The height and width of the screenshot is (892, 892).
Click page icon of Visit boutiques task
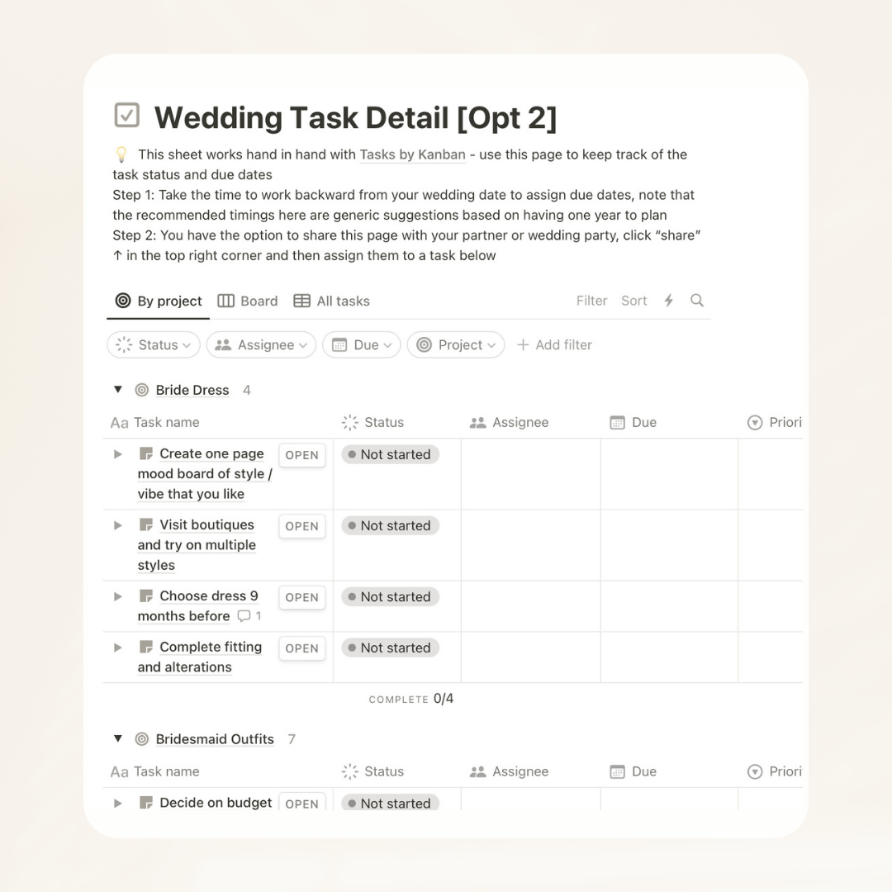coord(146,525)
